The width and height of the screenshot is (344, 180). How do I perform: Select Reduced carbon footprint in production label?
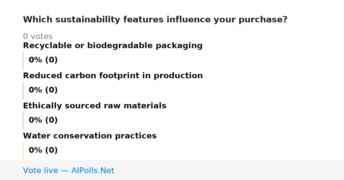pos(113,76)
